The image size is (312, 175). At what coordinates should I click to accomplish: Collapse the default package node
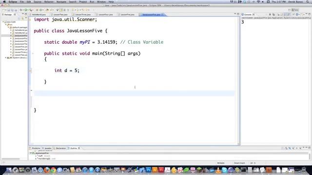coord(8,27)
